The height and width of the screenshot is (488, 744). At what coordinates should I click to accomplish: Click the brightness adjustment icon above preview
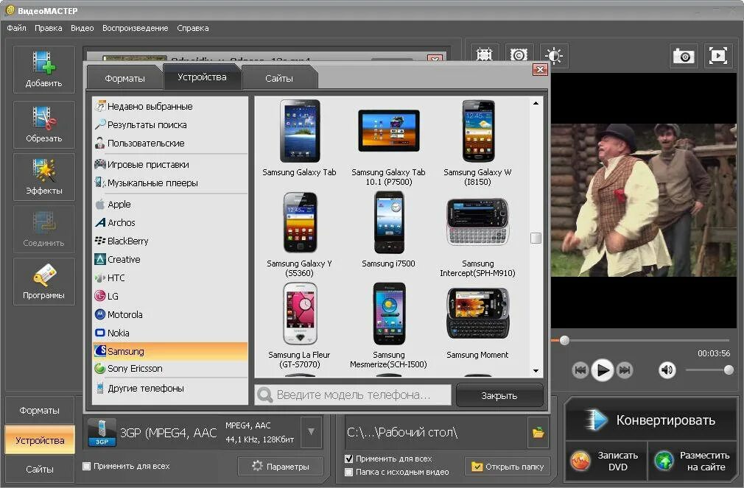coord(553,55)
